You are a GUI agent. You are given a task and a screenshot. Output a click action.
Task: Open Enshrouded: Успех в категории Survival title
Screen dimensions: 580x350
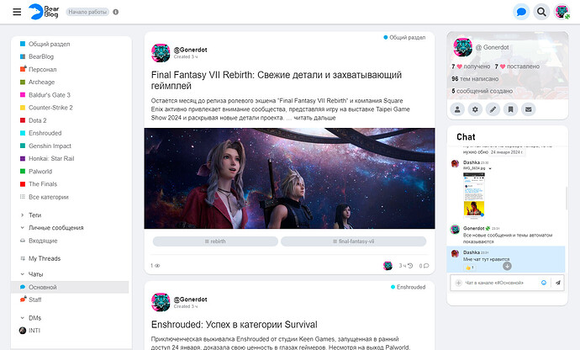coord(235,325)
